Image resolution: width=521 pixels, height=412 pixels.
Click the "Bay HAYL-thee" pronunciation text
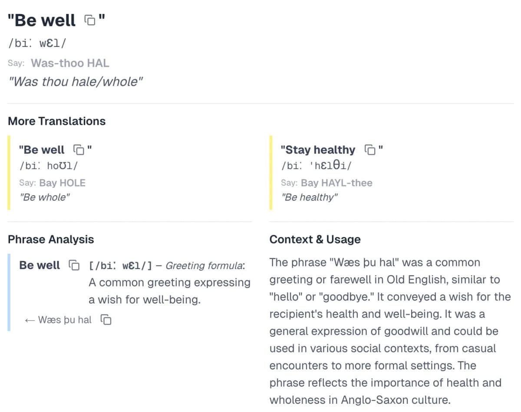[336, 183]
